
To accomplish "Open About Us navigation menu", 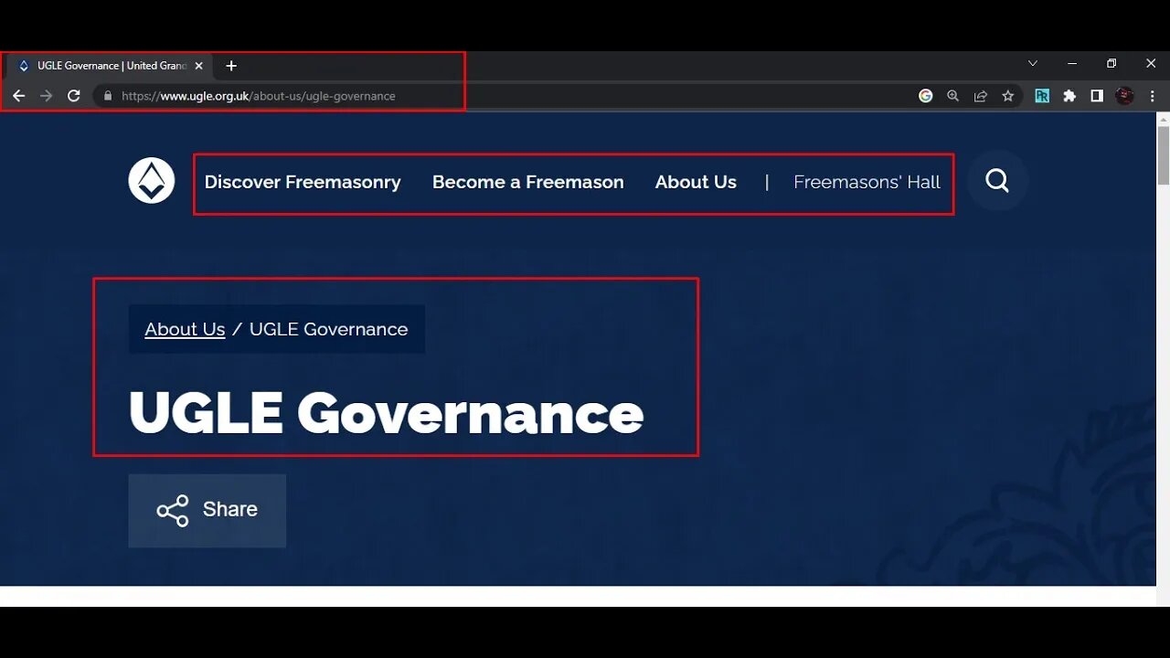I will [696, 182].
